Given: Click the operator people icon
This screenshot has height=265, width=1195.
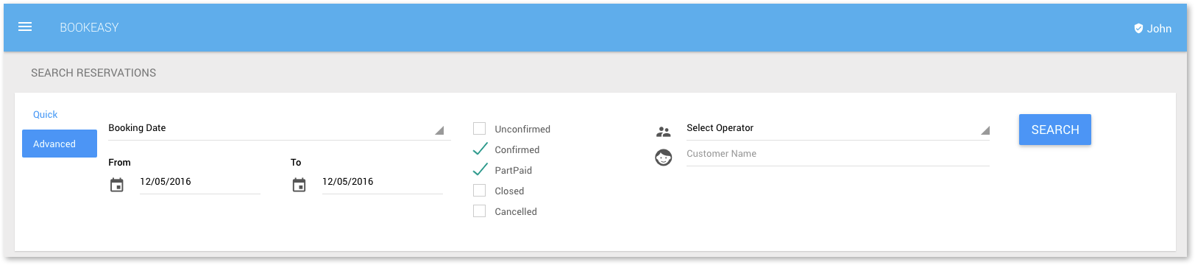Looking at the screenshot, I should click(664, 132).
